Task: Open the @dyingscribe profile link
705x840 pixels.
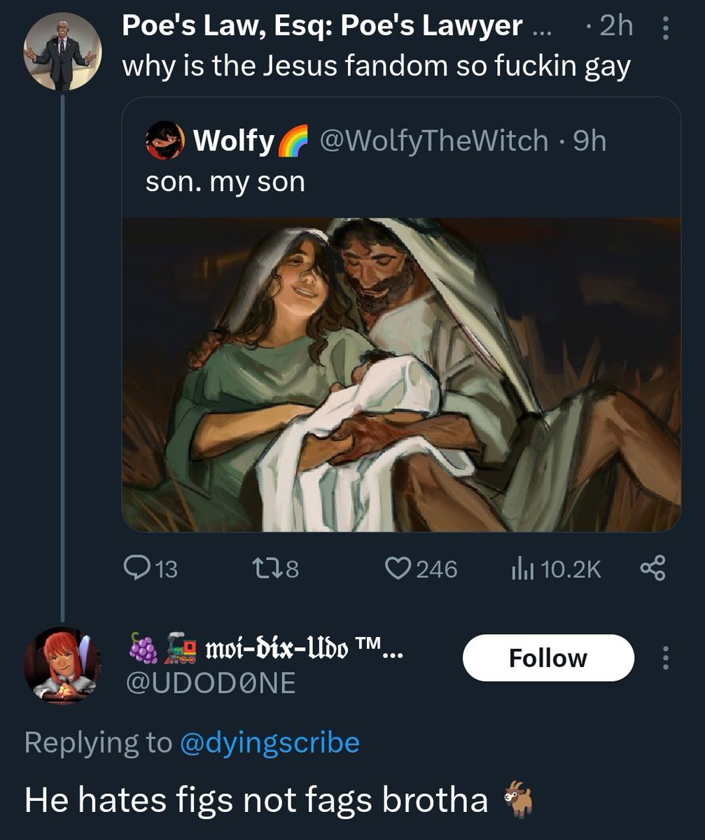Action: pyautogui.click(x=270, y=742)
